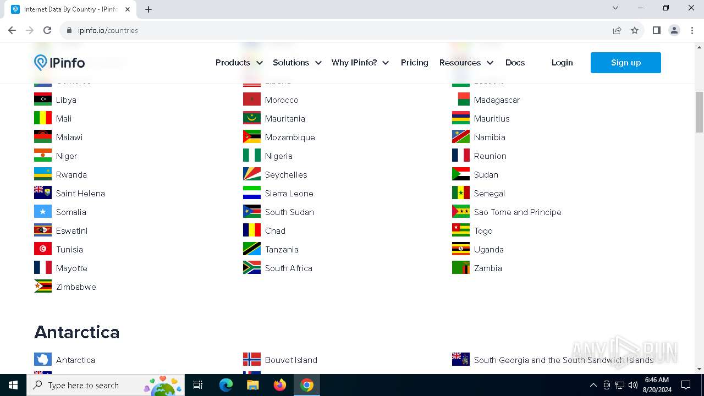Open the notification center

[x=686, y=385]
